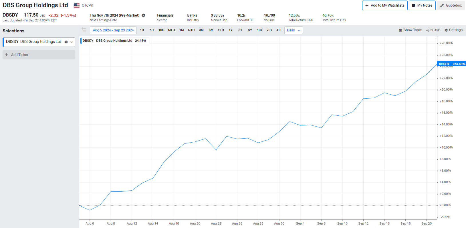Screen dimensions: 466x228
Task: Open My Notes
Action: click(x=422, y=5)
